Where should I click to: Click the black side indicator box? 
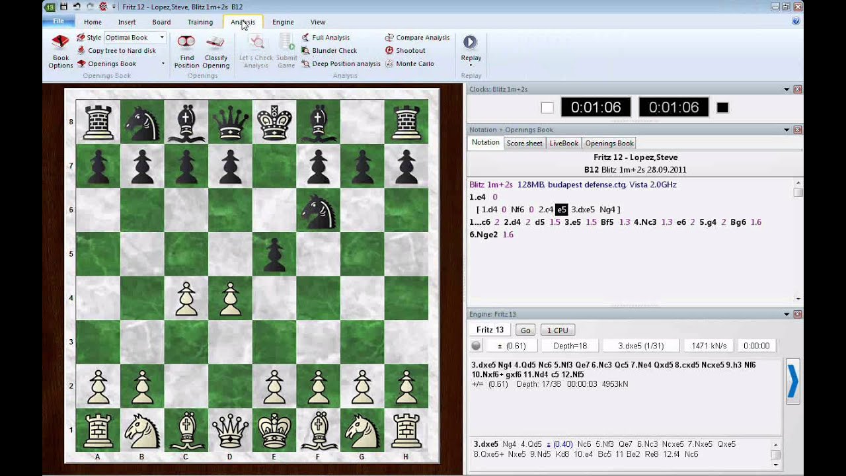722,108
